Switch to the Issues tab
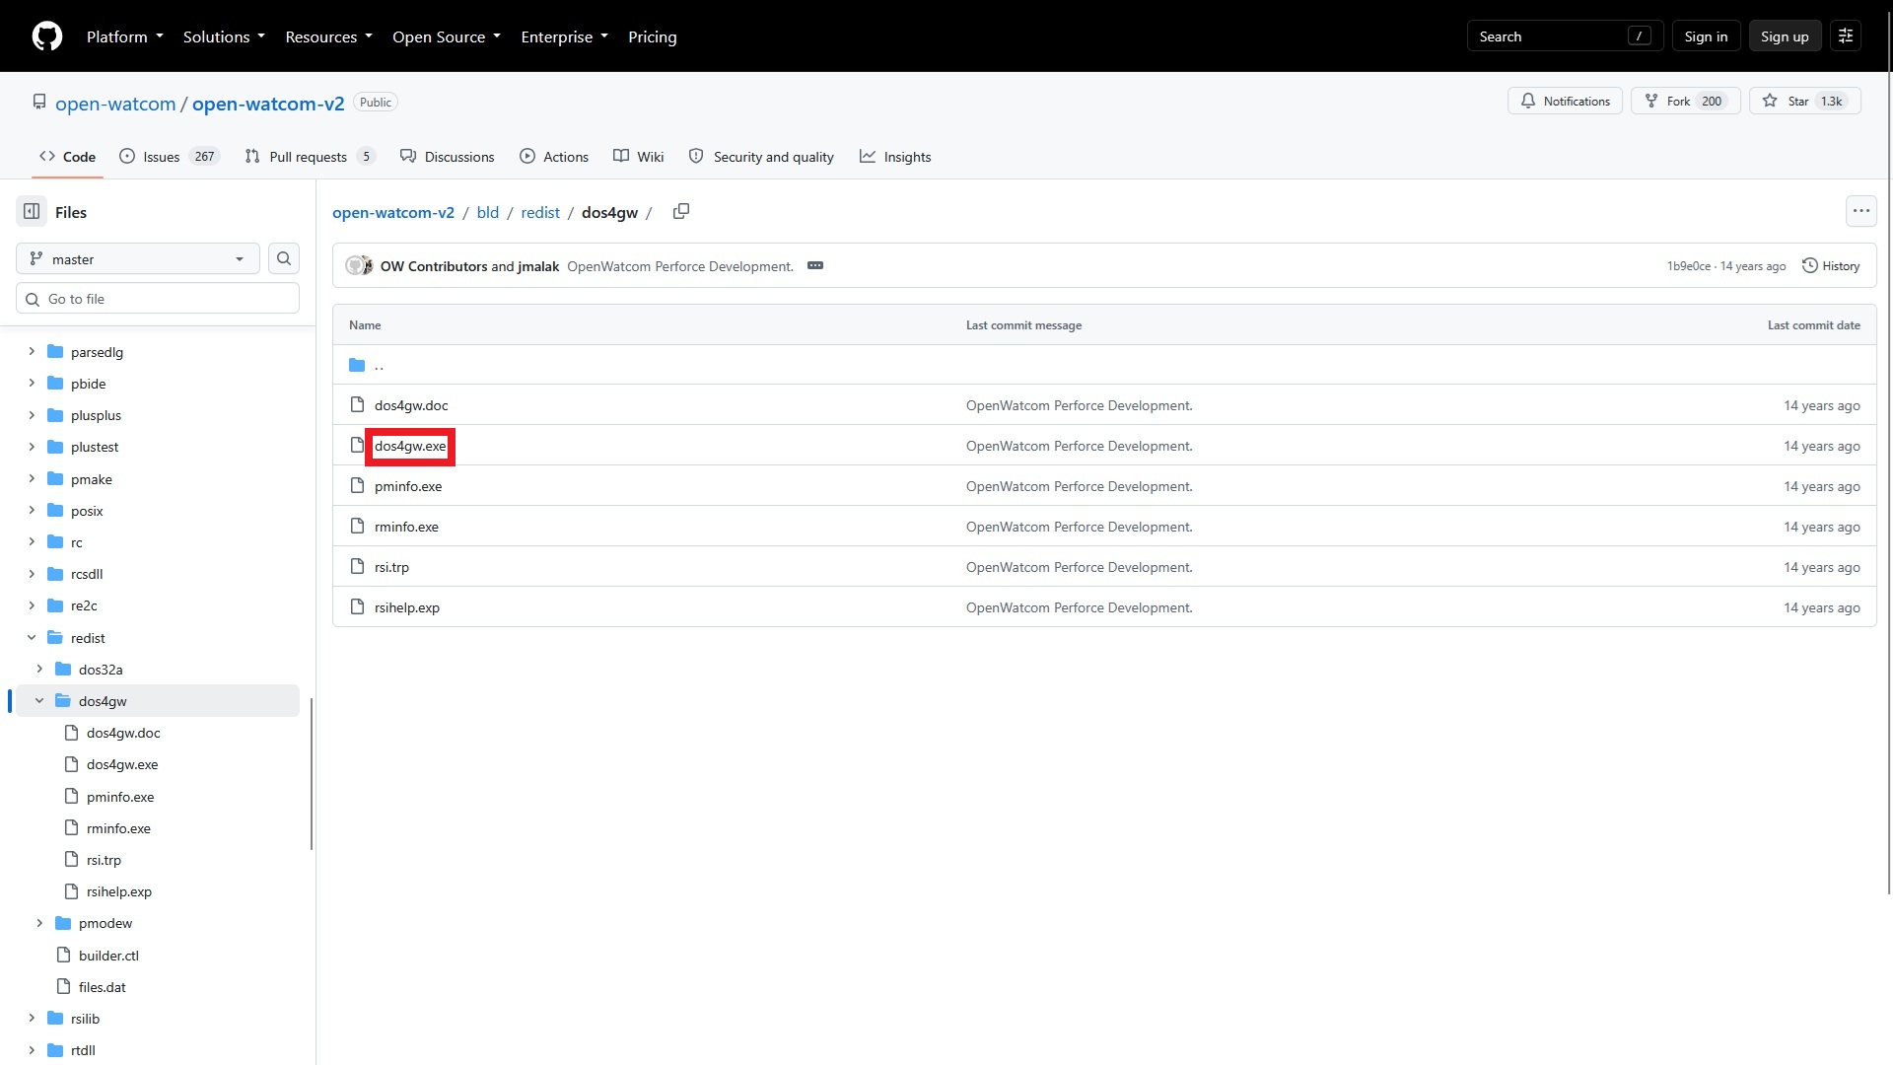Screen dimensions: 1893x1065 point(170,157)
